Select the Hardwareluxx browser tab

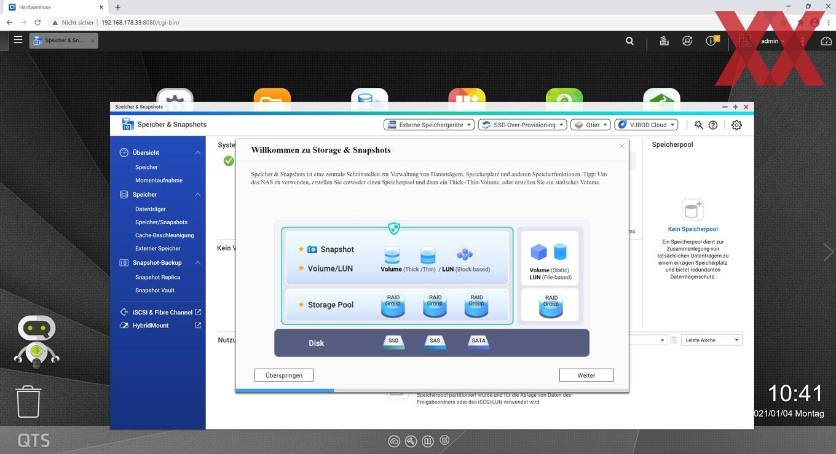(55, 7)
